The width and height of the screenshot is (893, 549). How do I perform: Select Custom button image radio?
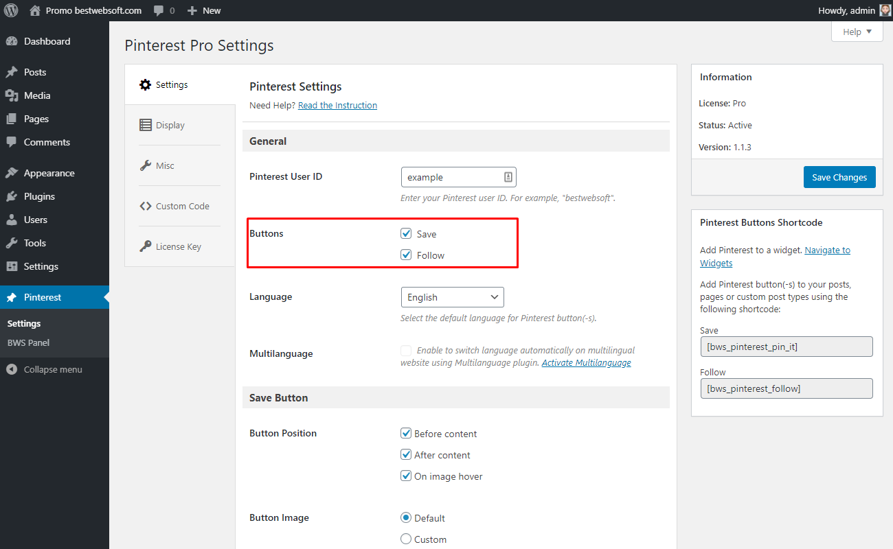(x=406, y=539)
